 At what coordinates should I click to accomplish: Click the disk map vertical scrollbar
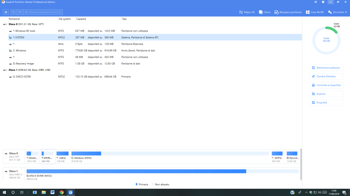301,164
